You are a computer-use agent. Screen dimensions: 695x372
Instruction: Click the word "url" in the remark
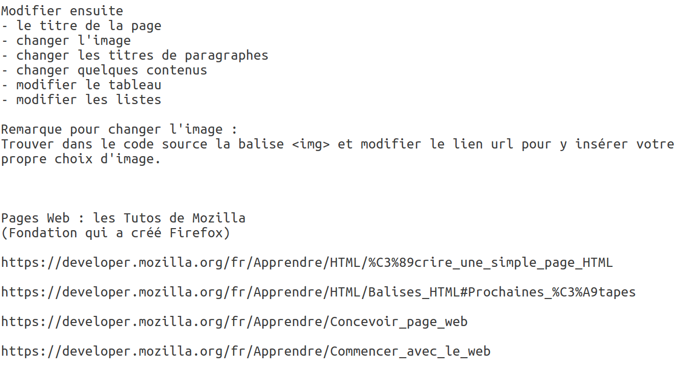[502, 144]
